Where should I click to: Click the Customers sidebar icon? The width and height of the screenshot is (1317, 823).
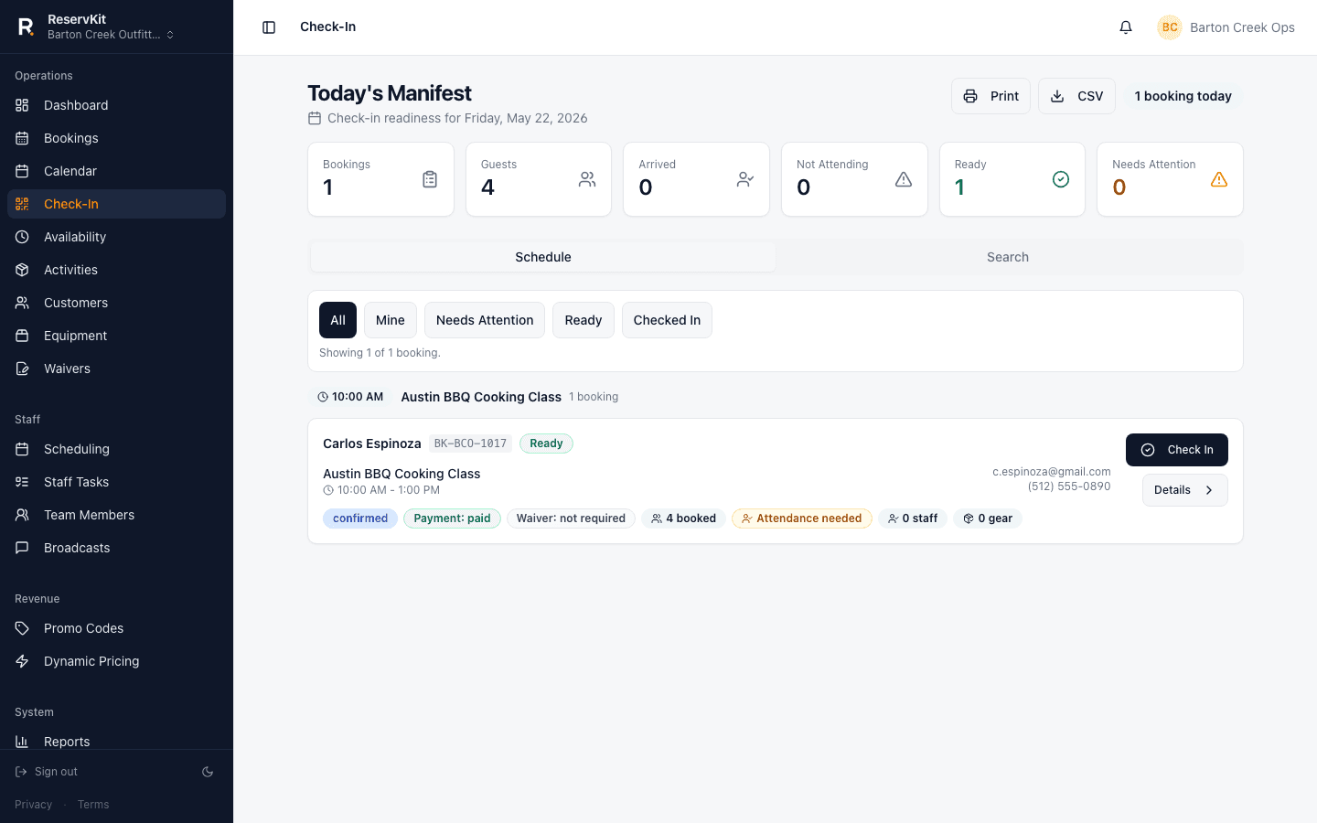22,303
